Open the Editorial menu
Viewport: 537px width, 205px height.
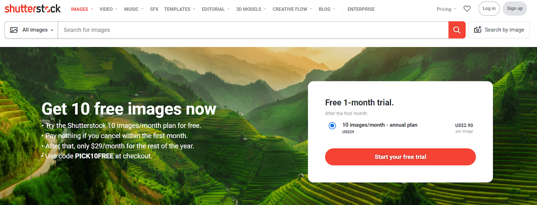tap(215, 9)
